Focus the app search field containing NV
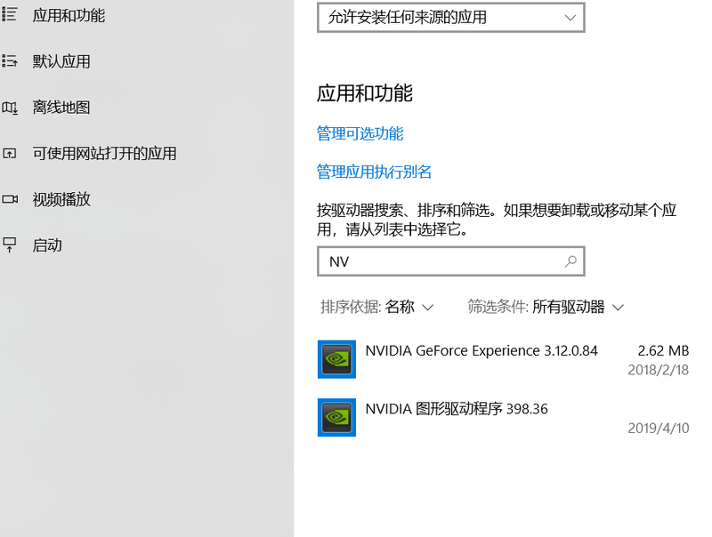Viewport: 712px width, 537px height. click(x=441, y=261)
